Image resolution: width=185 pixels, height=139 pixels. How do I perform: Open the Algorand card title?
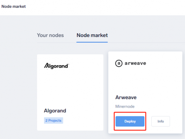[x=55, y=111]
